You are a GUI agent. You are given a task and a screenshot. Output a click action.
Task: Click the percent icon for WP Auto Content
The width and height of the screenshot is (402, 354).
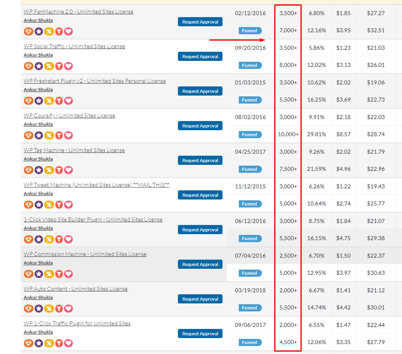pyautogui.click(x=49, y=309)
